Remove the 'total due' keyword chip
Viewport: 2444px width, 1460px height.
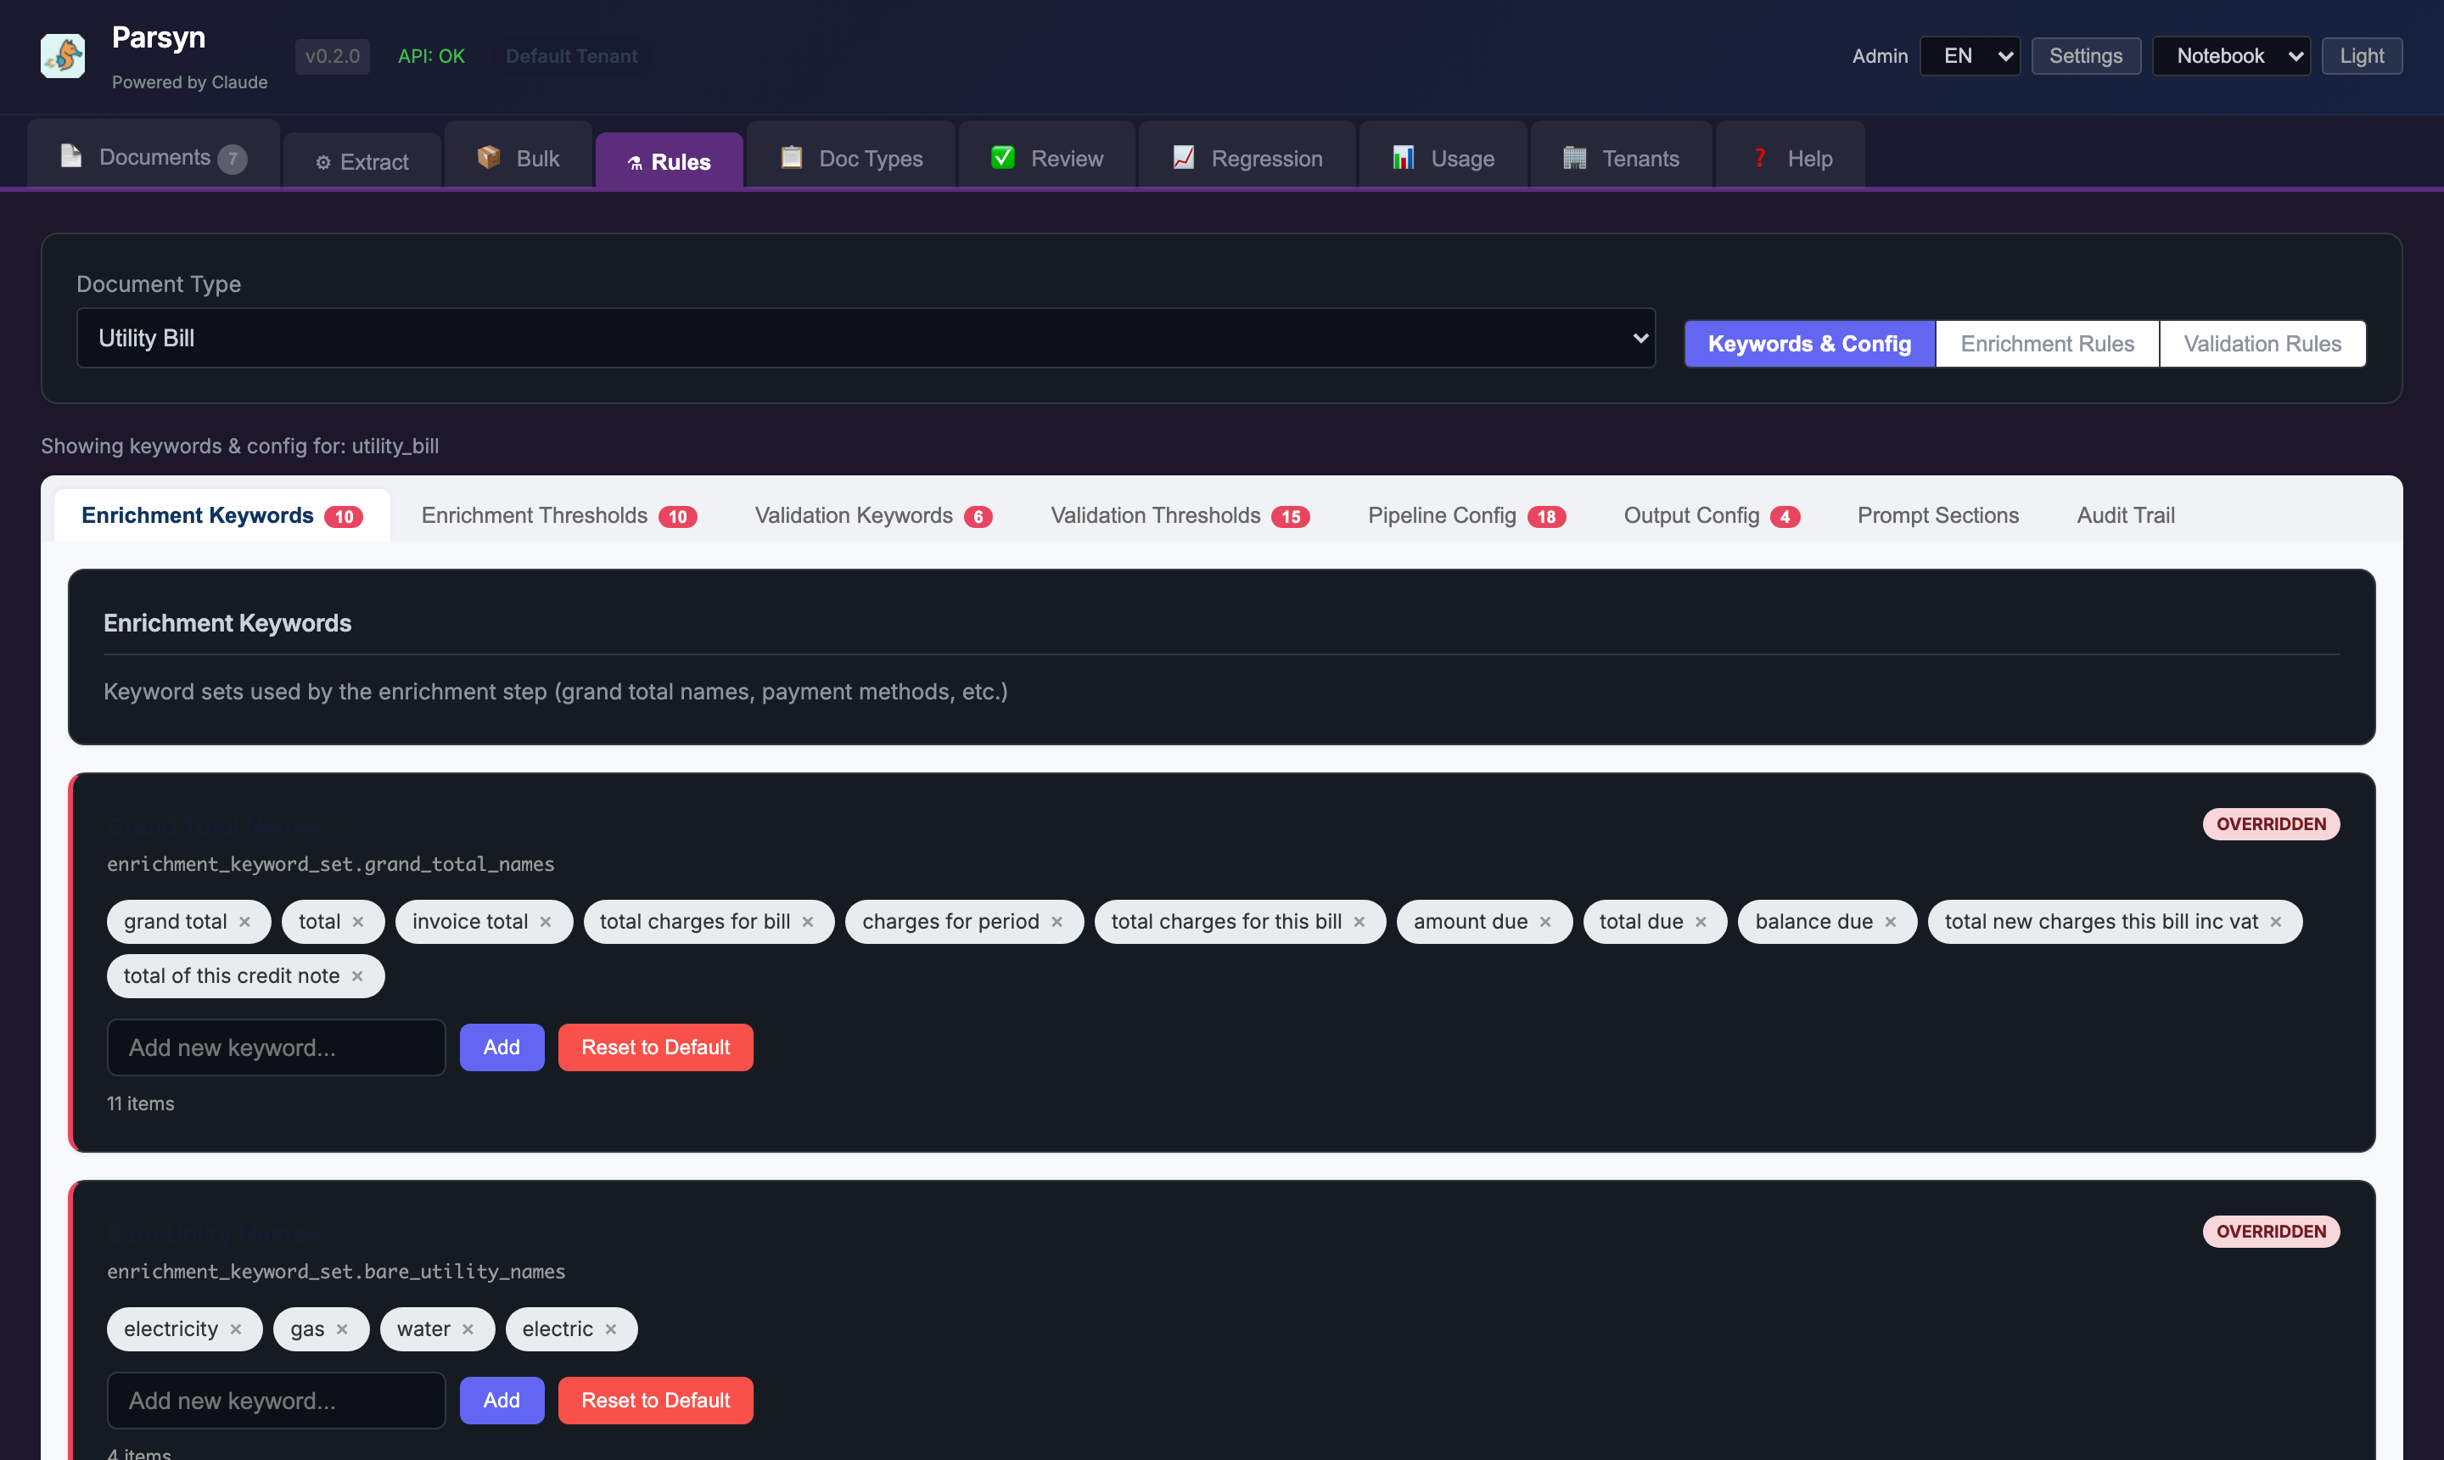1701,922
